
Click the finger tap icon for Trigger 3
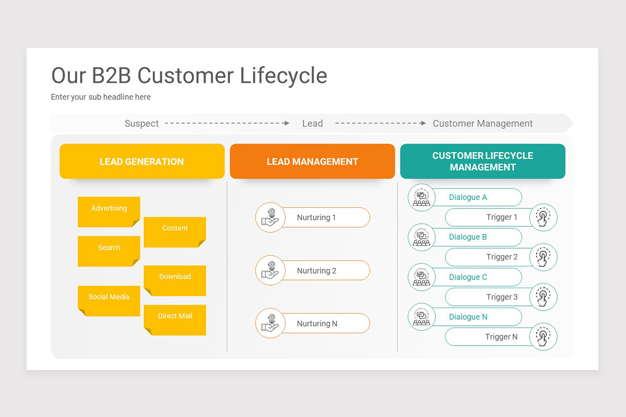[543, 297]
